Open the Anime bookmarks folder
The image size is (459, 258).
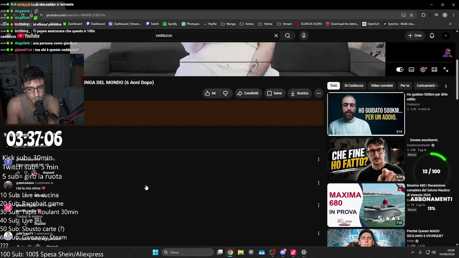click(x=247, y=24)
